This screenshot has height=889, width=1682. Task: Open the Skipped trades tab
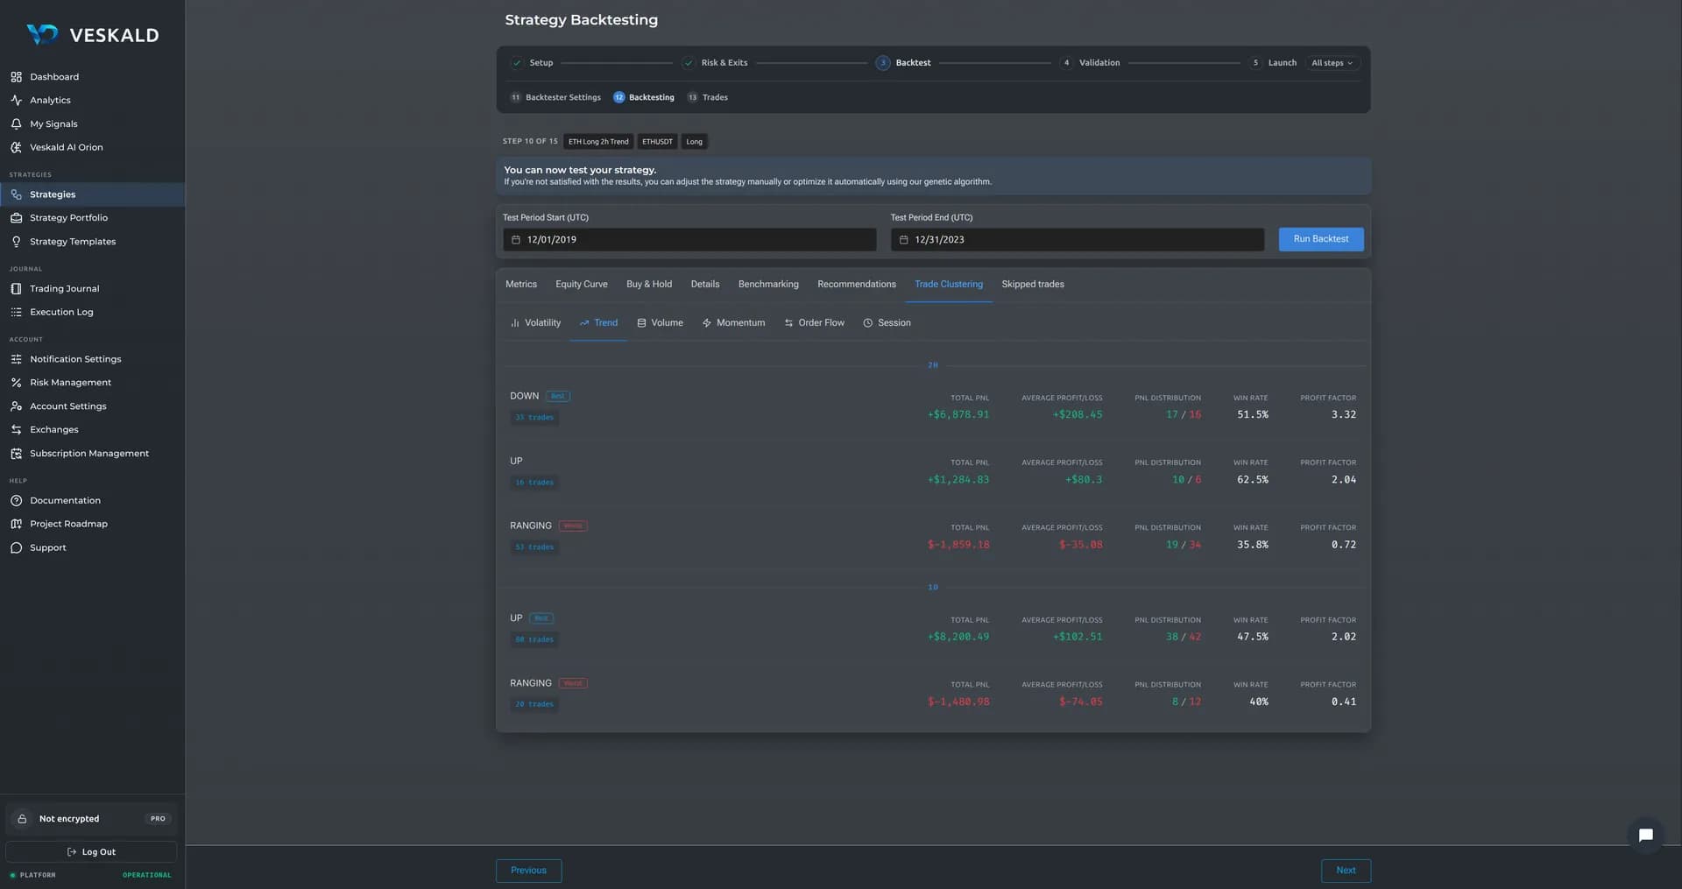[x=1033, y=285]
